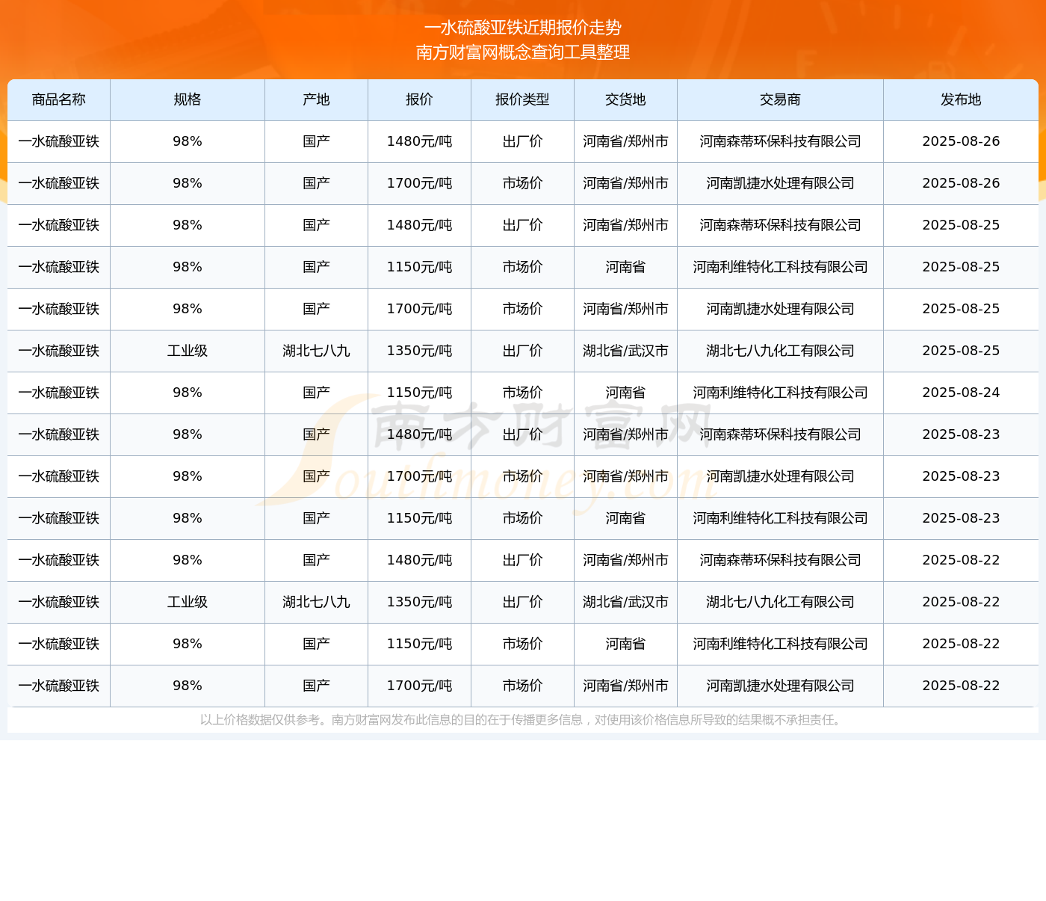Select the 报价 column header
Screen dimensions: 1046x901
419,99
